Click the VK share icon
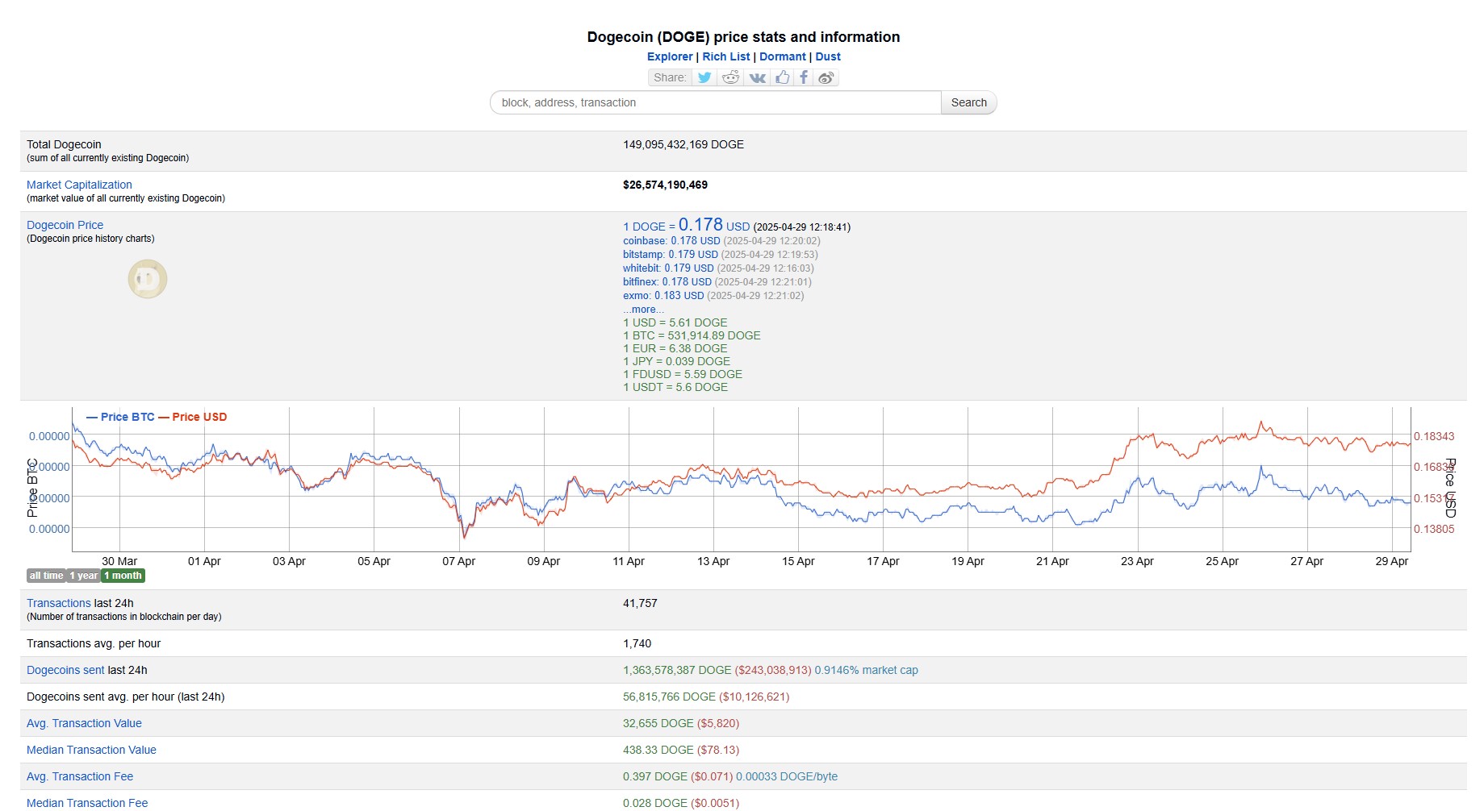Screen dimensions: 1484x811 point(757,77)
